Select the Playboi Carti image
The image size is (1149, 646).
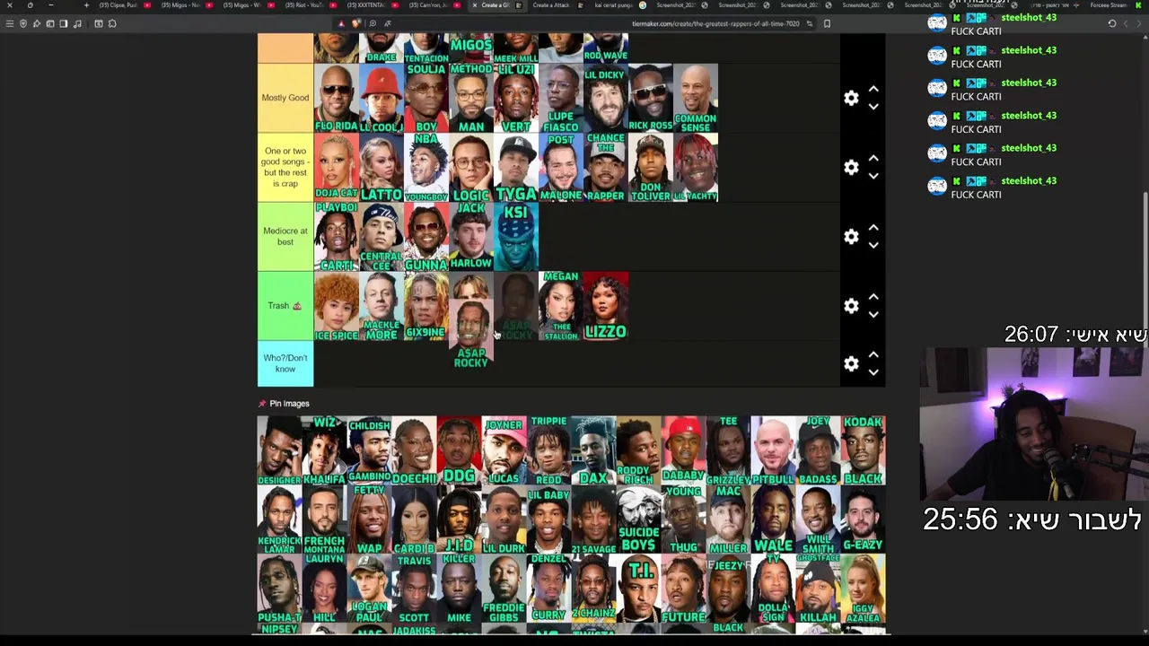tap(337, 236)
